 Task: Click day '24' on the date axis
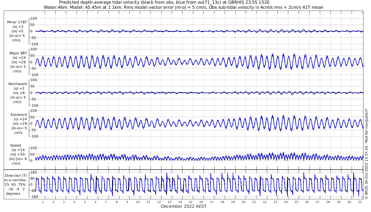point(286,202)
